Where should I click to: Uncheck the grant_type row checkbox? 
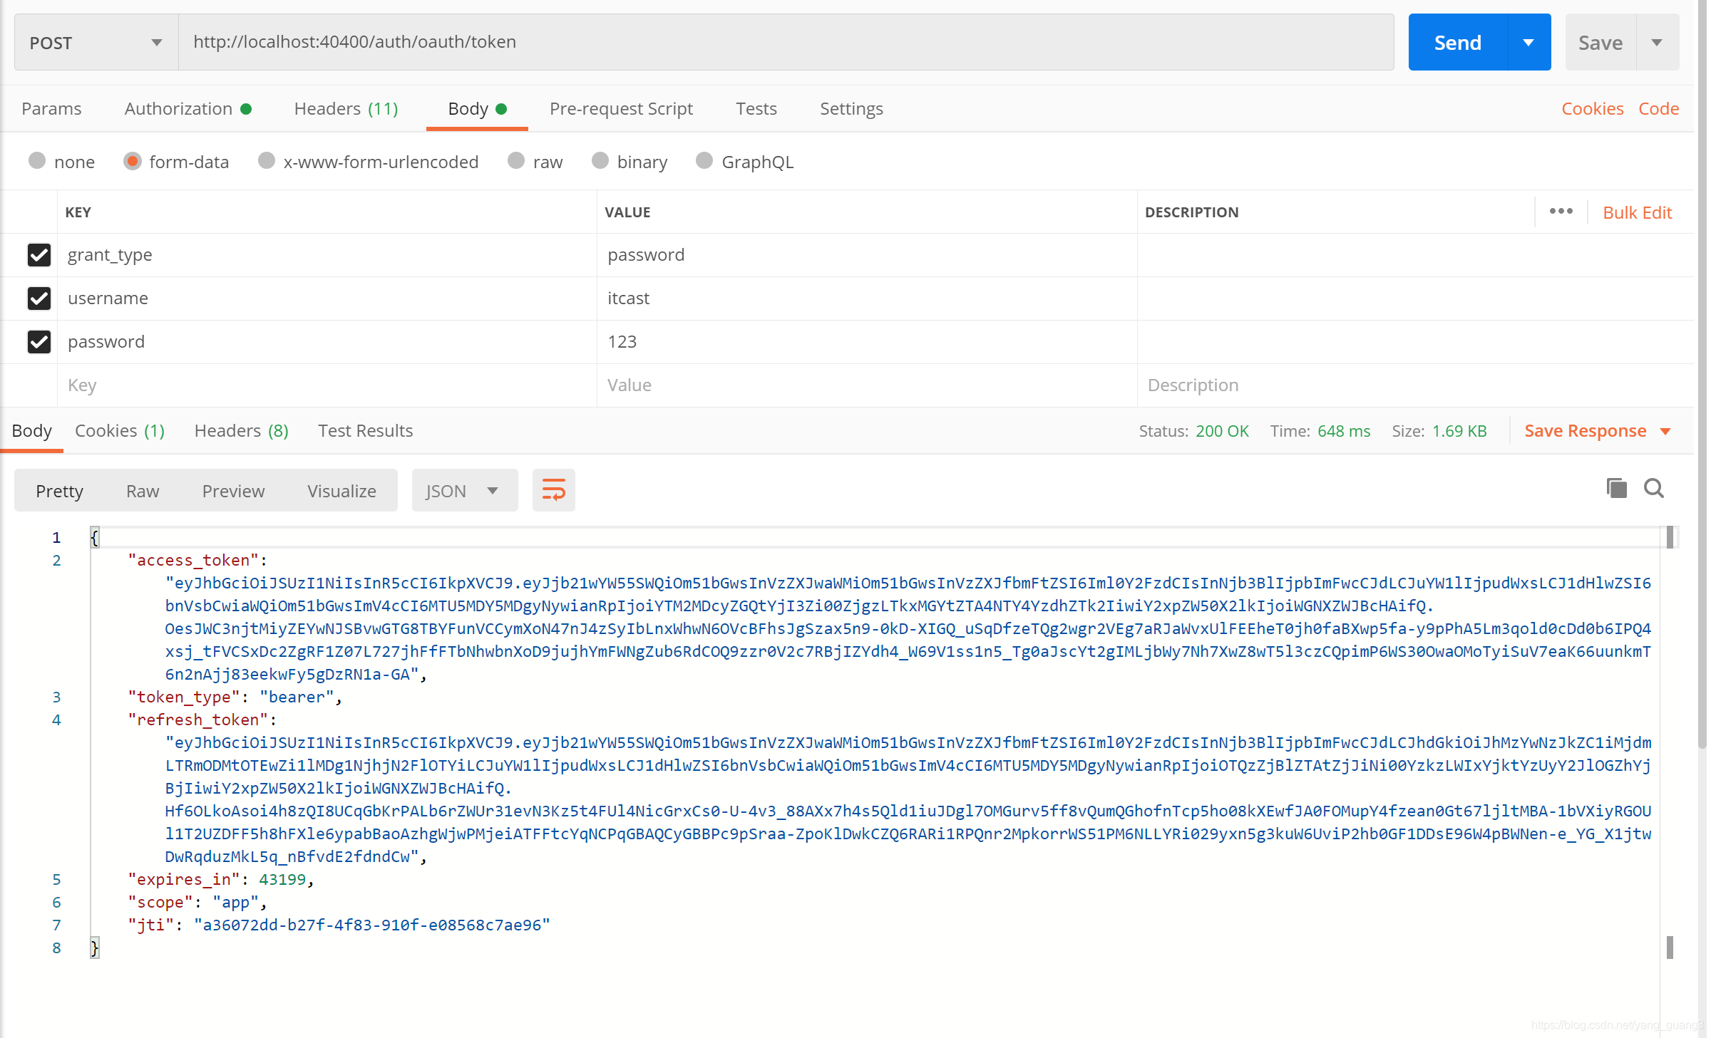(x=39, y=255)
